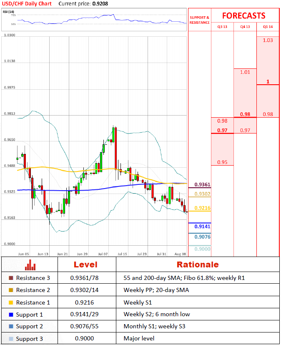Screen dimensions: 281x345
Task: Click the 'Monthly S1; weekly S3' rationale
Action: tap(154, 326)
